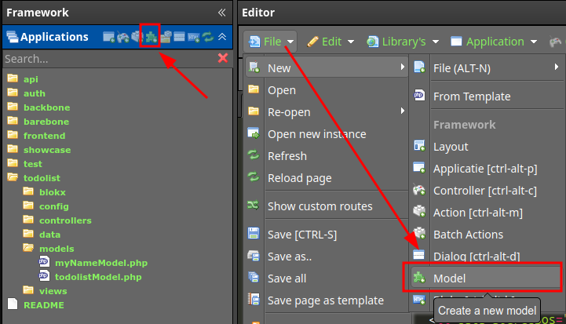Click the new dialog icon in Applications bar
The width and height of the screenshot is (566, 324).
pyautogui.click(x=180, y=37)
